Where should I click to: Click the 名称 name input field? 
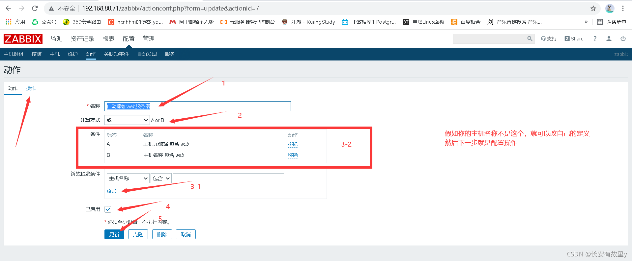(x=198, y=106)
